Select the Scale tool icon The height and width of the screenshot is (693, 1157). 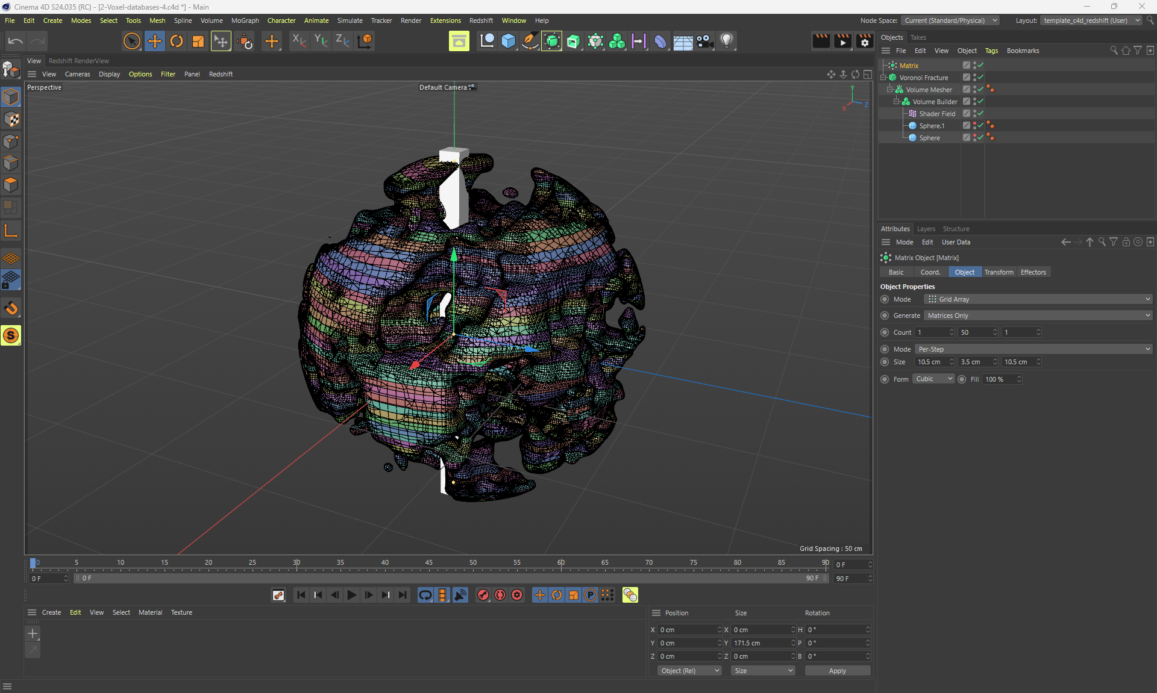(x=198, y=41)
